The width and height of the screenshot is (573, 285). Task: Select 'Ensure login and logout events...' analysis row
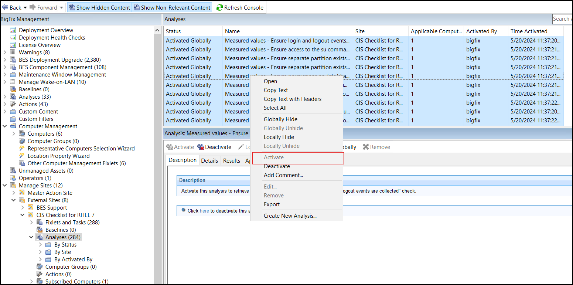tap(364, 41)
